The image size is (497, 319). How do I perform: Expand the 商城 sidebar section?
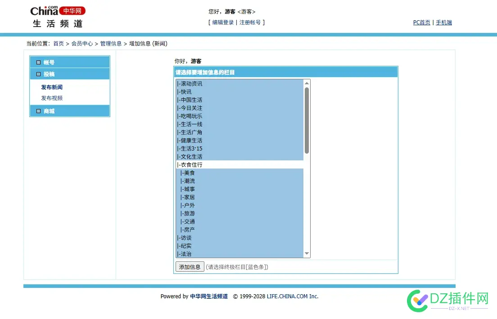click(x=50, y=111)
